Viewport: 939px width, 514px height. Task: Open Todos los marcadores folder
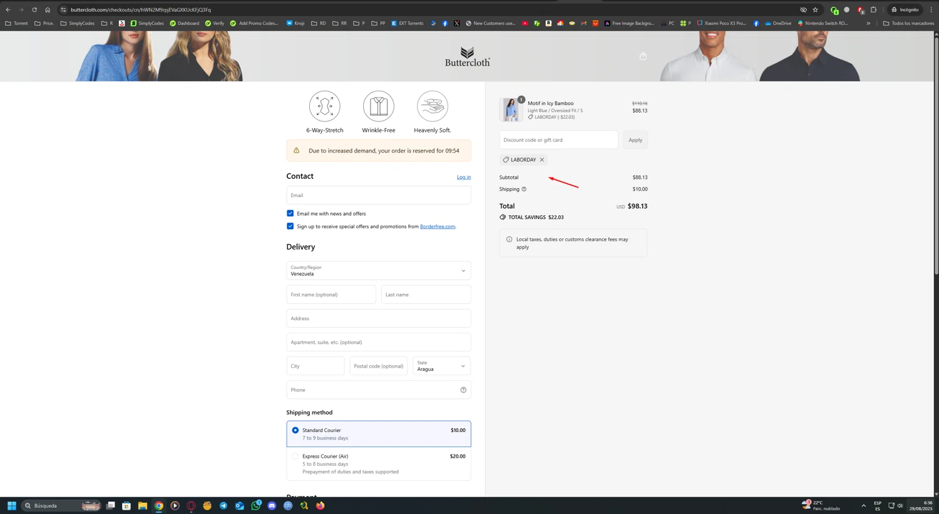pyautogui.click(x=908, y=23)
